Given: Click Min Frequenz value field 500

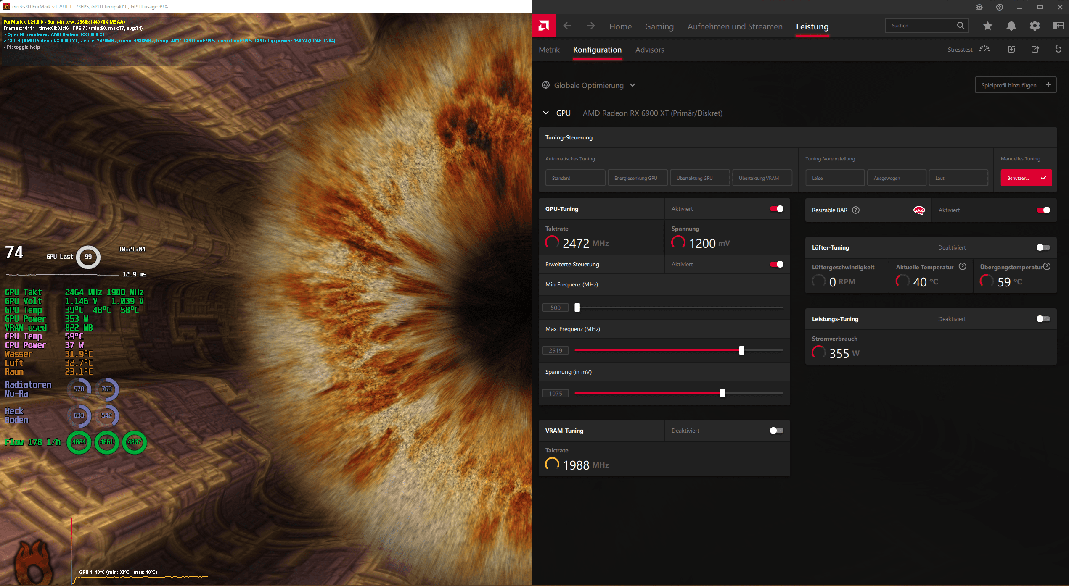Looking at the screenshot, I should click(x=556, y=307).
